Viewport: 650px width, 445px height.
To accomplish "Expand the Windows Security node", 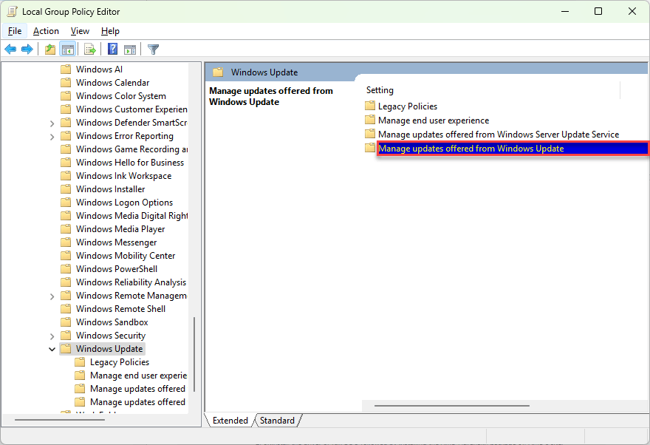I will click(x=52, y=336).
